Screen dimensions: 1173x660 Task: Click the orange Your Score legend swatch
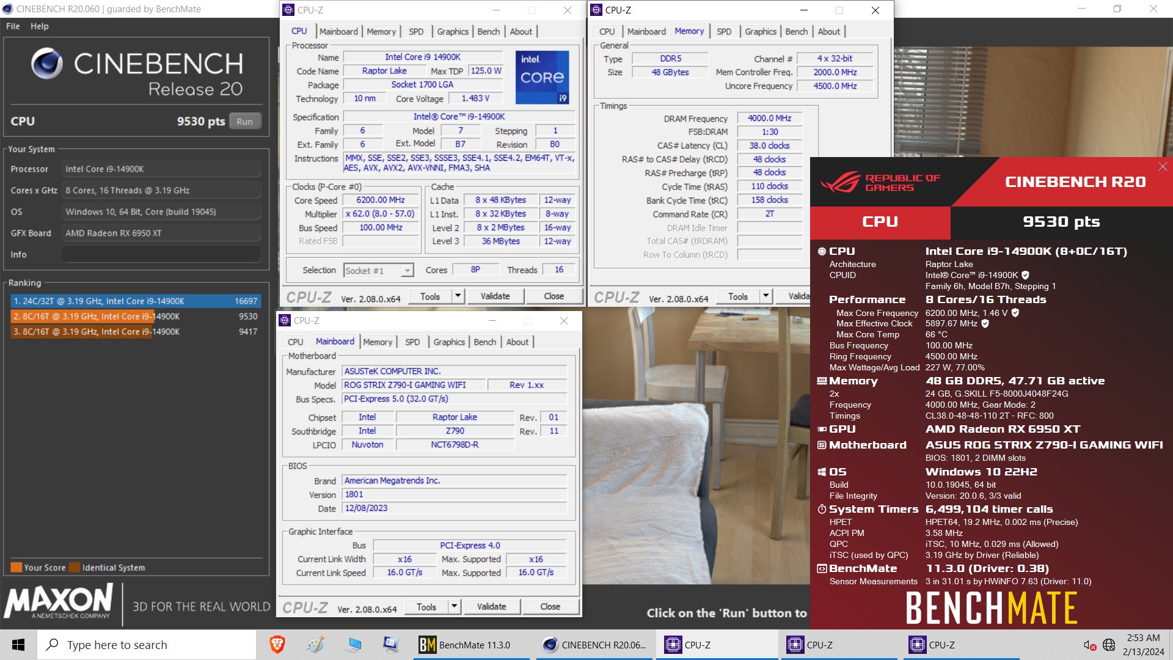coord(16,567)
